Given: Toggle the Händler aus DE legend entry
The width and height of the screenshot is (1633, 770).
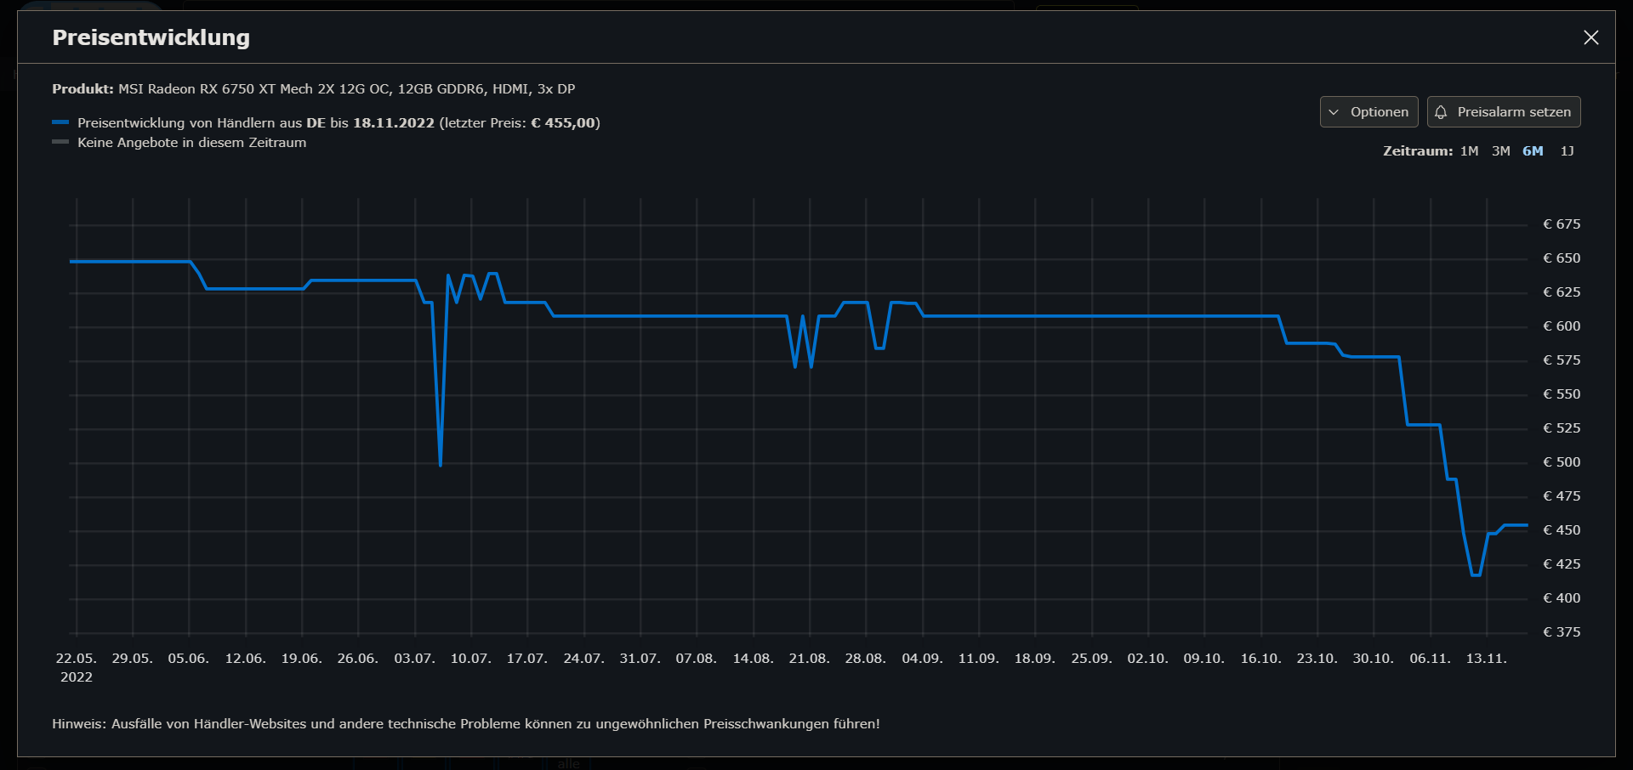Looking at the screenshot, I should coord(255,122).
